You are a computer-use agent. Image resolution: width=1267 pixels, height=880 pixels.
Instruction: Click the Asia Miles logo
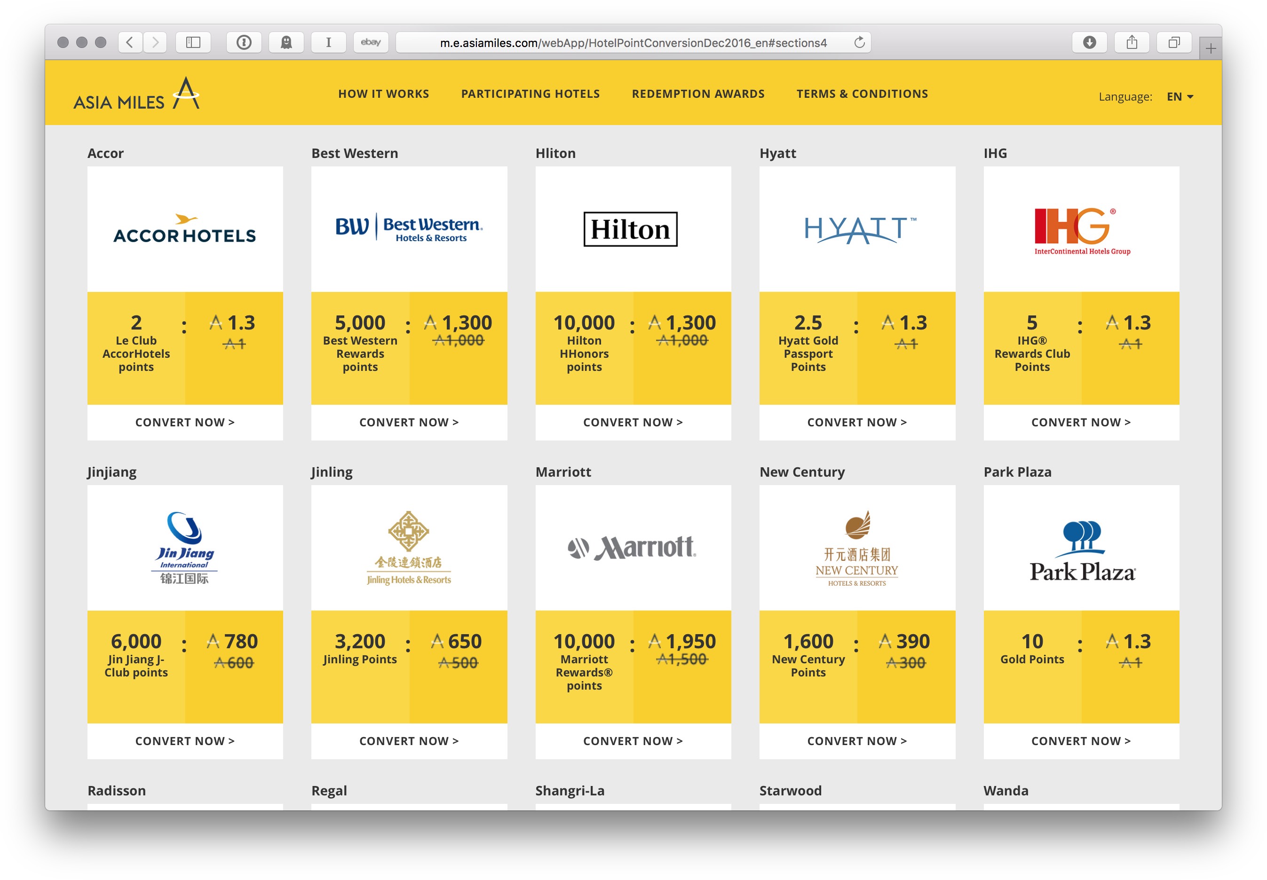137,93
